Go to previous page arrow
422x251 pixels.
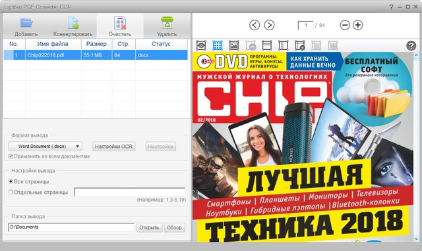[x=255, y=25]
